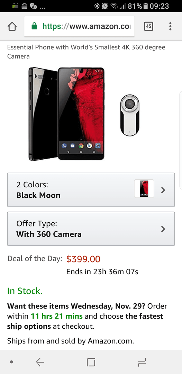Expand the Offer Type With 360 Camera selector
Image resolution: width=182 pixels, height=374 pixels.
(91, 229)
